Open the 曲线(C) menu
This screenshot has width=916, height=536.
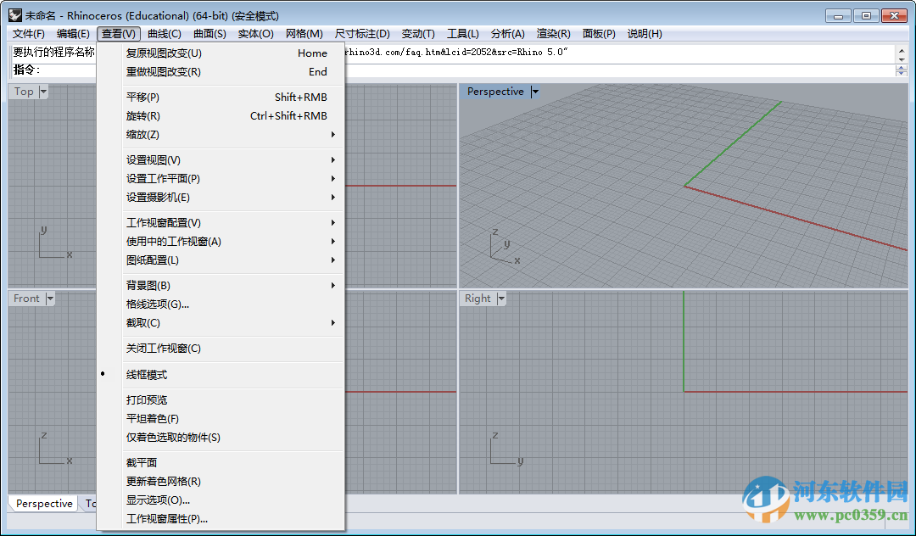(x=165, y=34)
